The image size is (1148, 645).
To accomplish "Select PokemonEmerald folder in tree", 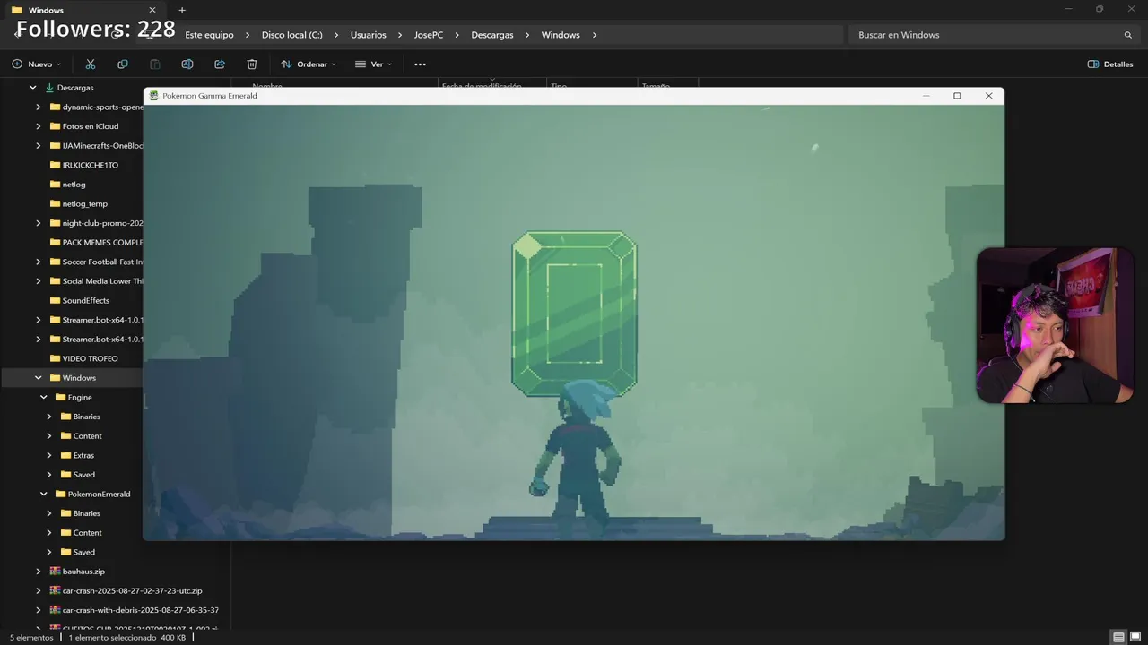I will (99, 494).
